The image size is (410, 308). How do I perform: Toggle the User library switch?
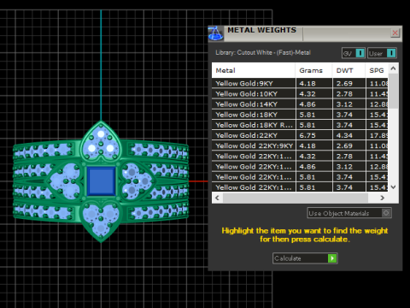[391, 53]
